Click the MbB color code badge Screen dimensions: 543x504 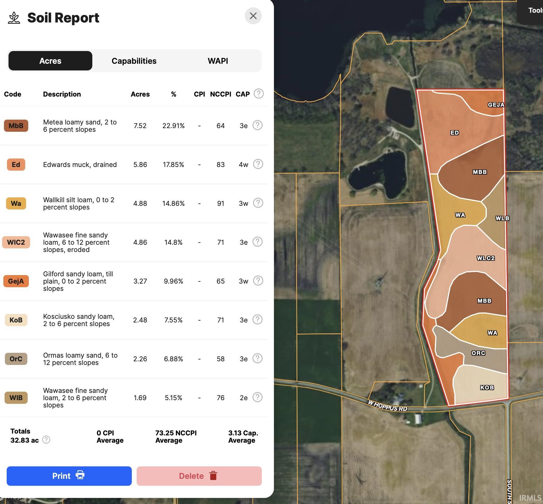pyautogui.click(x=16, y=126)
